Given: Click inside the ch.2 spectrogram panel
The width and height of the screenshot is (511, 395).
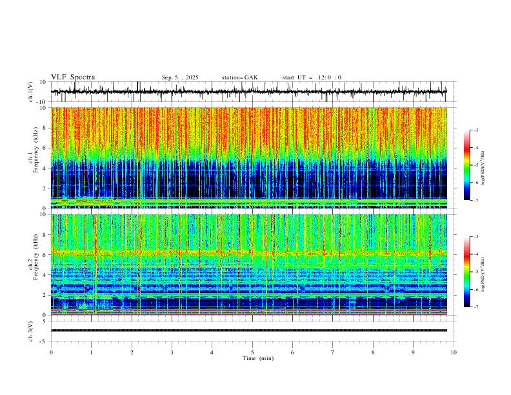Looking at the screenshot, I should (x=248, y=265).
